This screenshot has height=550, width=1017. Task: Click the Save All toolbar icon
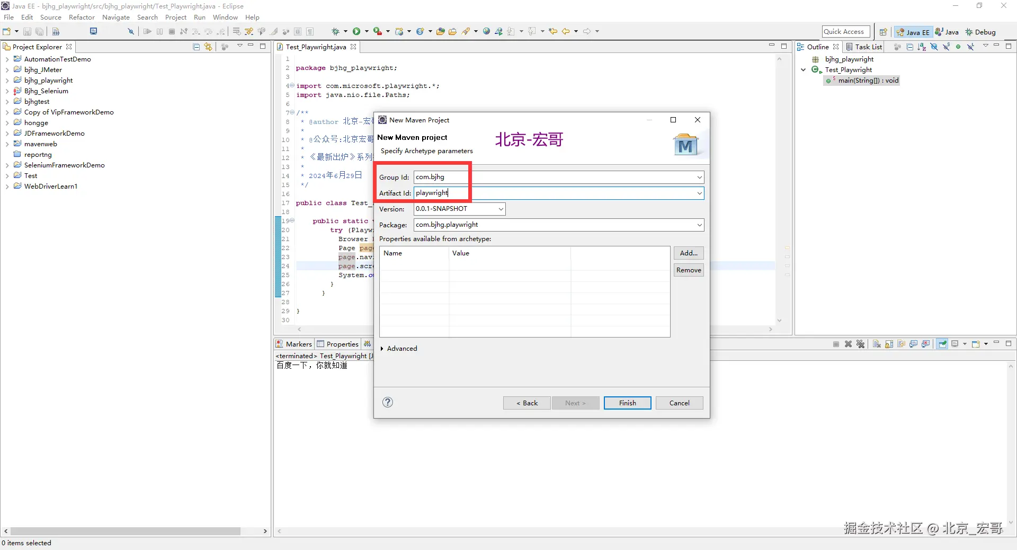click(x=39, y=32)
